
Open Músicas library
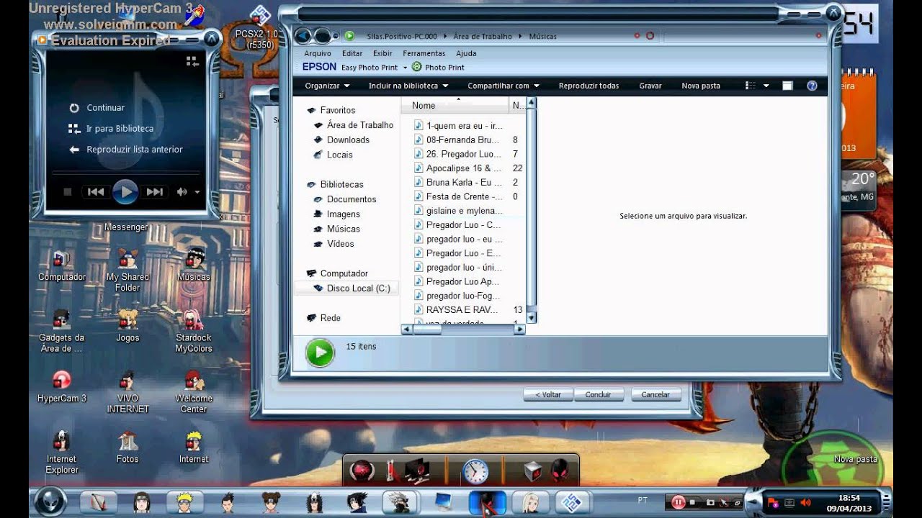(344, 229)
